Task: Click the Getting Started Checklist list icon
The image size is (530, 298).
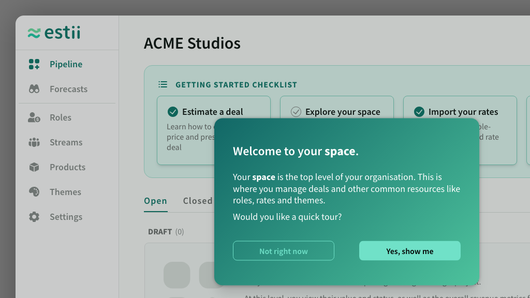Action: [x=163, y=84]
